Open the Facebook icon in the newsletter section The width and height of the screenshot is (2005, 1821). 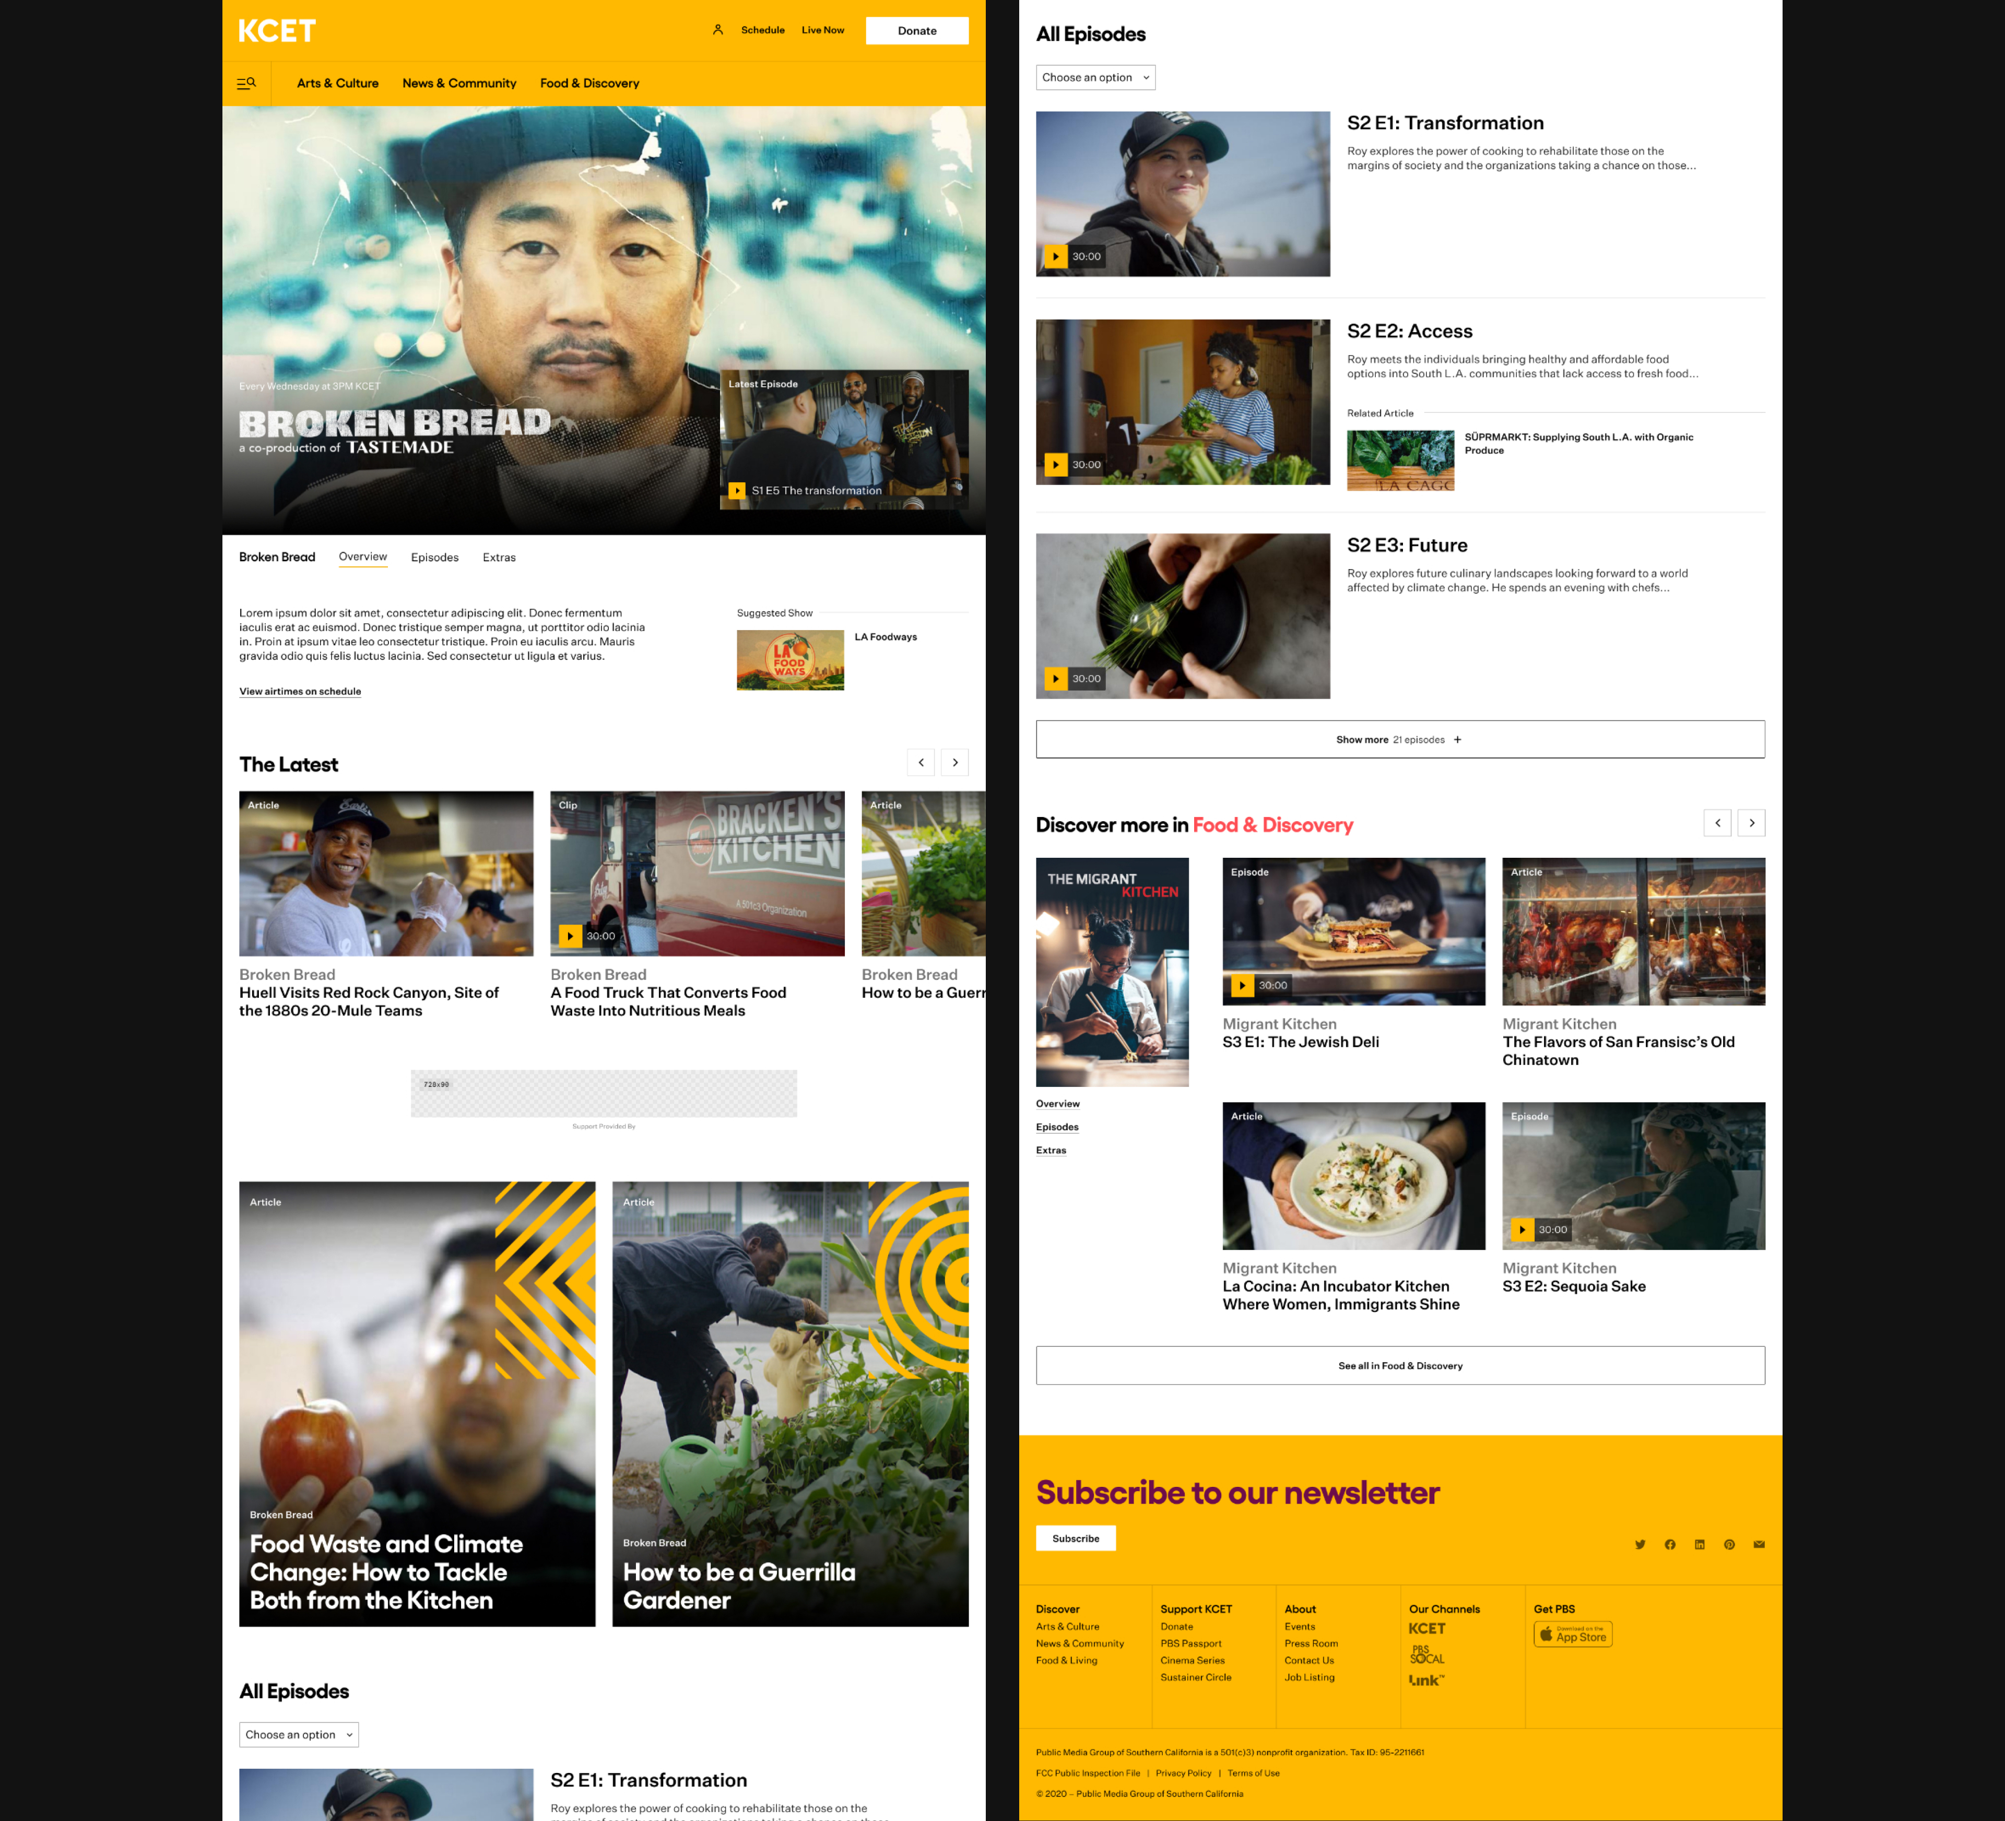tap(1670, 1544)
